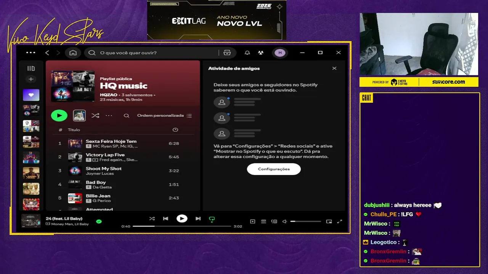Open the Browse icon inside search bar
Image resolution: width=488 pixels, height=274 pixels.
tap(227, 53)
